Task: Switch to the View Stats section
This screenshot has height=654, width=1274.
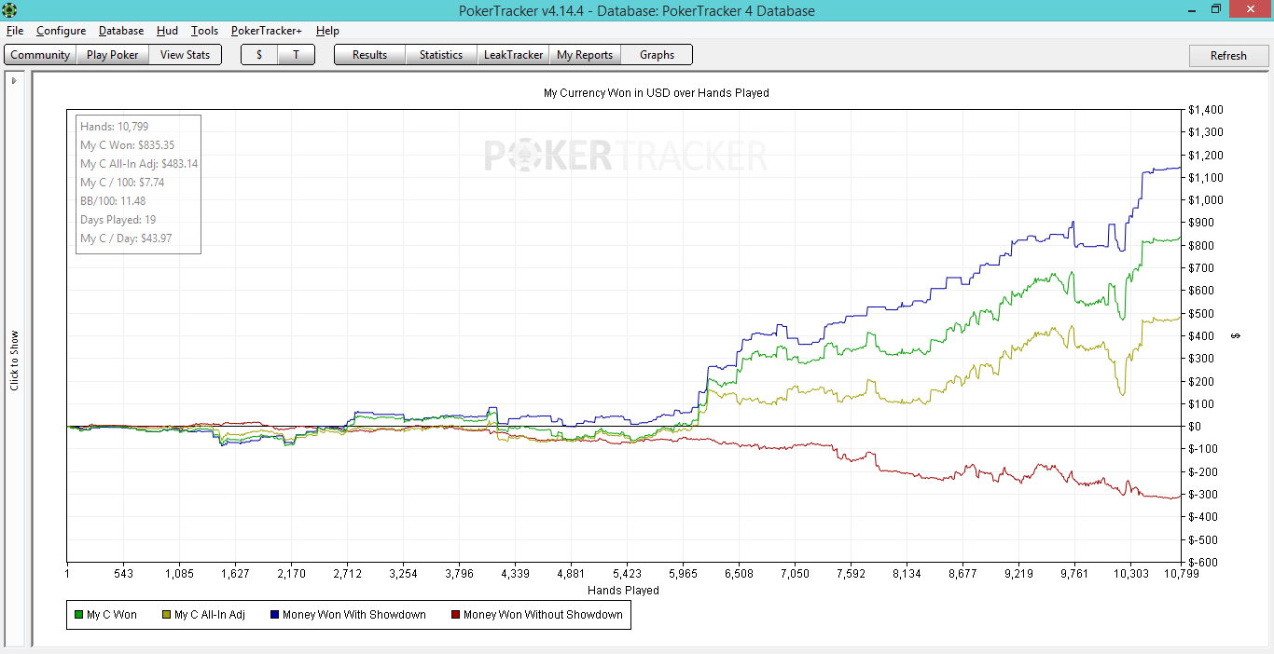Action: (186, 55)
